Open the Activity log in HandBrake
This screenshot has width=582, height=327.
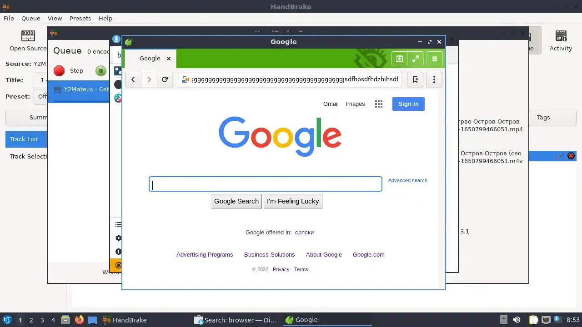coord(561,41)
